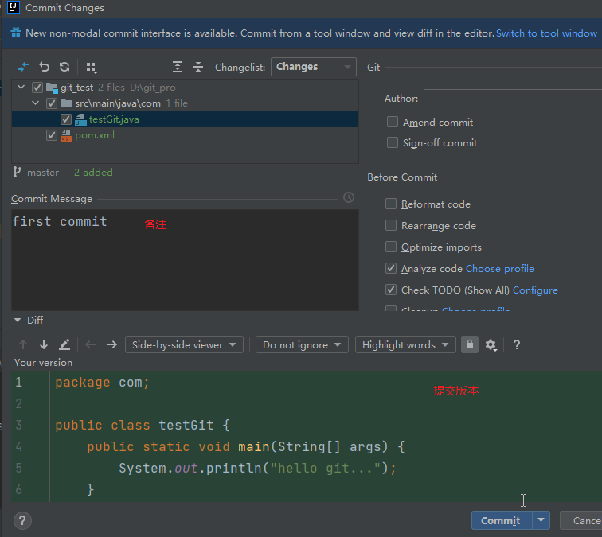Click the git_test module folder icon
This screenshot has height=537, width=602.
coord(52,88)
